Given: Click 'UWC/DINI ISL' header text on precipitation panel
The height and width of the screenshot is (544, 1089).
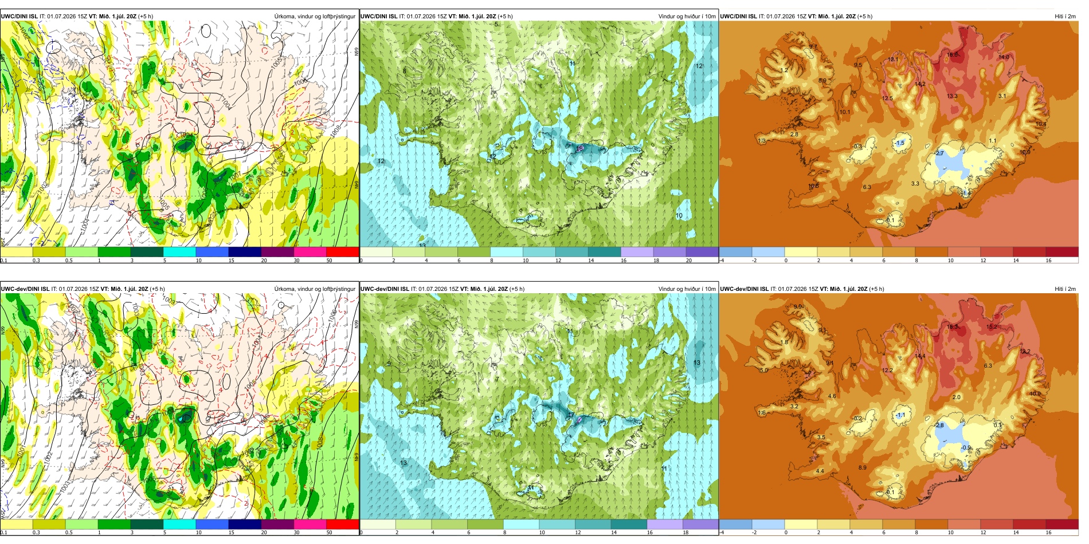Looking at the screenshot, I should (19, 16).
